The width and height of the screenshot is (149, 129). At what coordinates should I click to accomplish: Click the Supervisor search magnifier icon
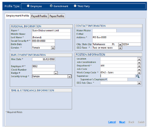[x=138, y=76]
